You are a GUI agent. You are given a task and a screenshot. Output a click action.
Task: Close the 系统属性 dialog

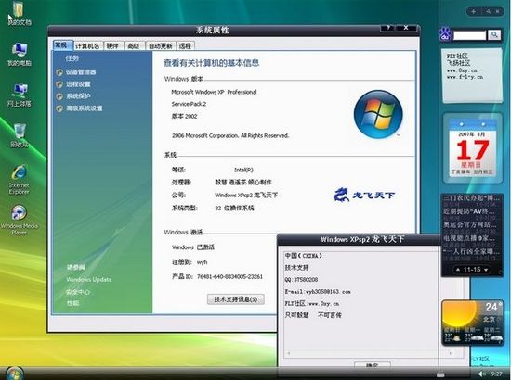[406, 28]
